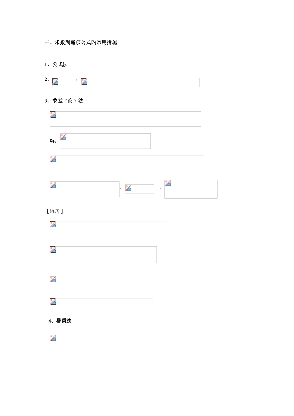
Task: Click the broken image just above "4、叠乘法"
Action: (x=101, y=303)
